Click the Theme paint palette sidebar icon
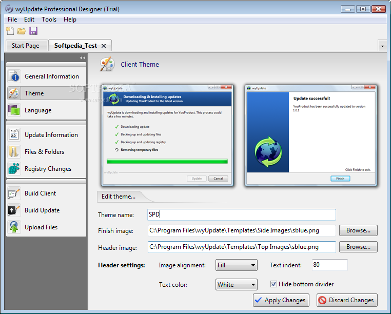Screen dimensions: 391x314 click(x=14, y=93)
